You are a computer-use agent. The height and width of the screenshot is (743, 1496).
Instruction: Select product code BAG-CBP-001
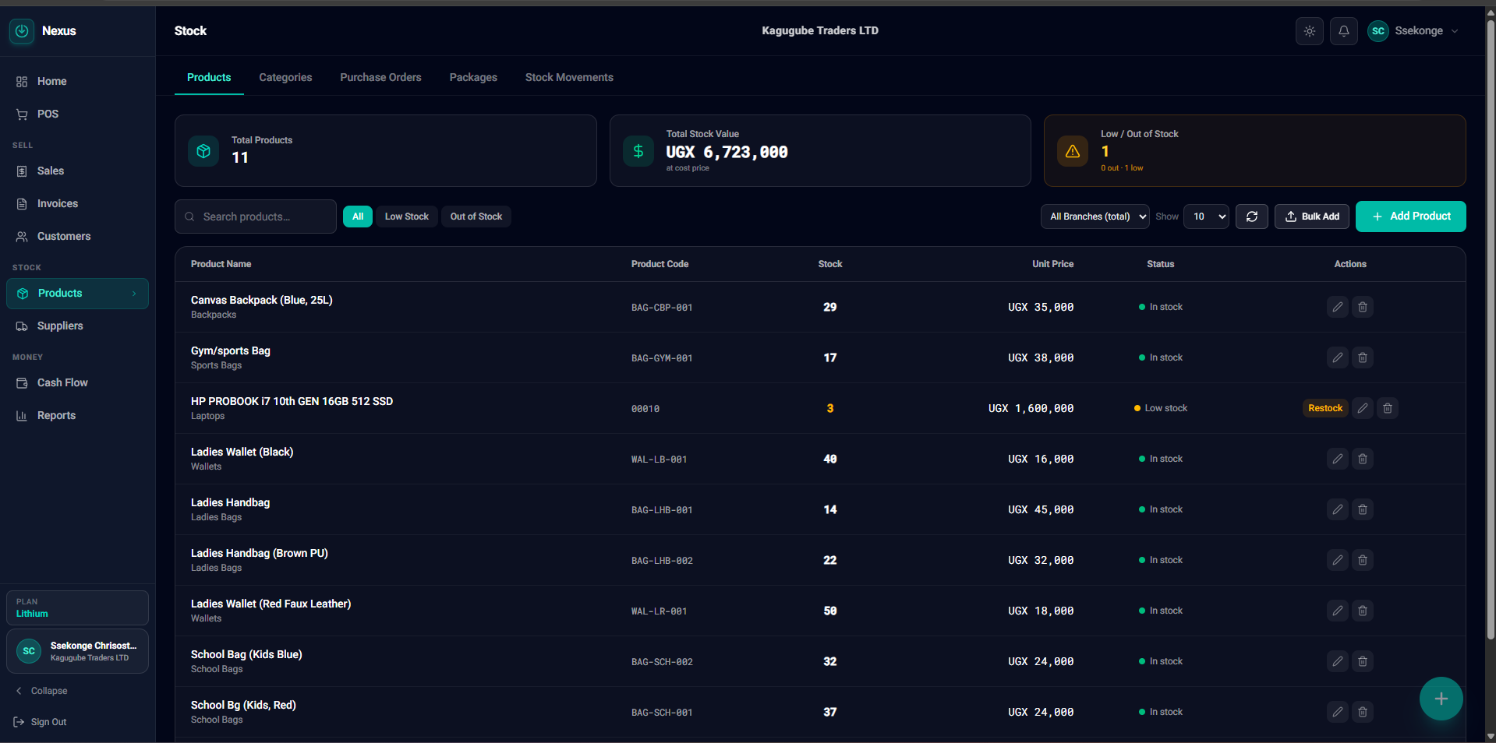coord(662,308)
